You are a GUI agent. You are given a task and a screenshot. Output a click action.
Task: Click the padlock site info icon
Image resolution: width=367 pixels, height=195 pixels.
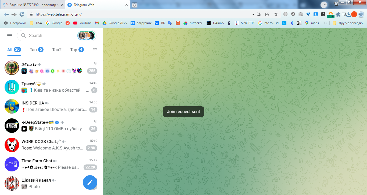point(31,14)
